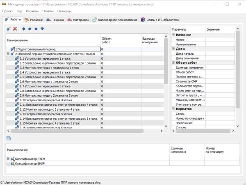Click Номер по стандарту header in classifier table
This screenshot has height=185, width=246.
tap(222, 150)
